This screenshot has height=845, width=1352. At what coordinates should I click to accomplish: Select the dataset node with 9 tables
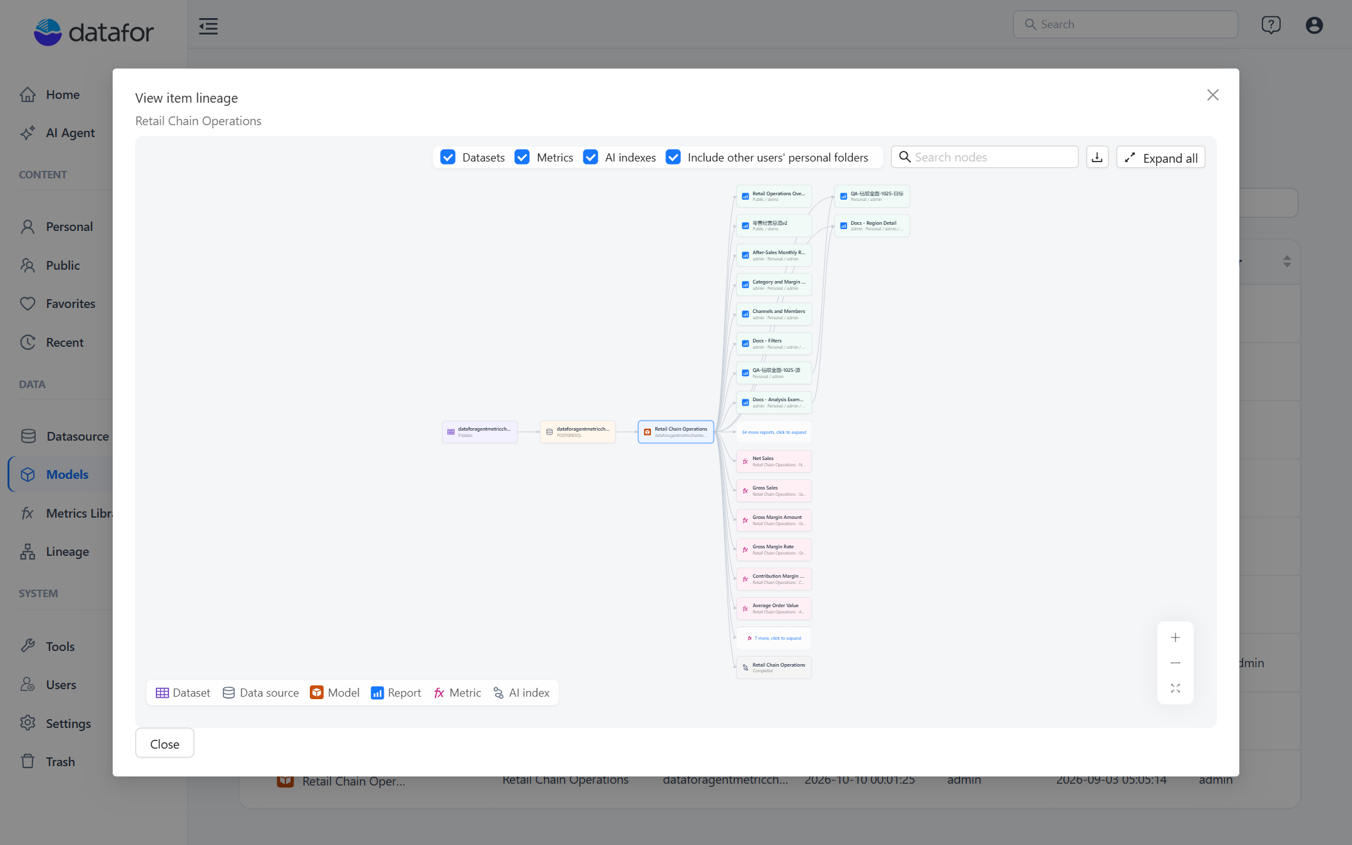coord(479,432)
